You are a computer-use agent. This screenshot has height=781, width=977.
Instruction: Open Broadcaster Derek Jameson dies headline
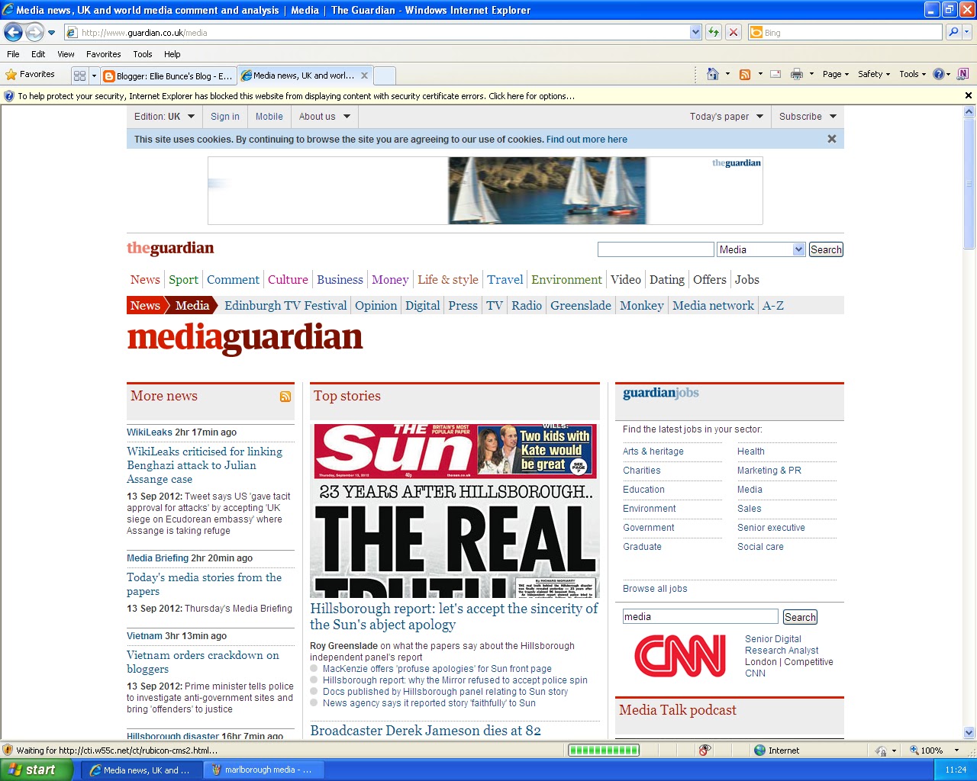(426, 731)
